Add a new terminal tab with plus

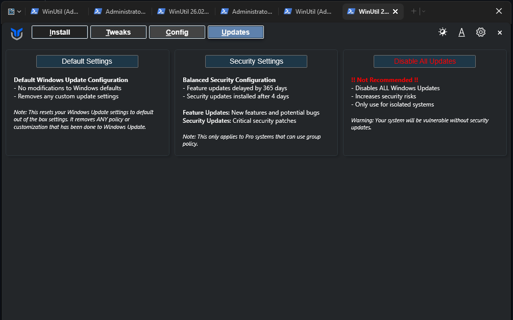[x=413, y=11]
